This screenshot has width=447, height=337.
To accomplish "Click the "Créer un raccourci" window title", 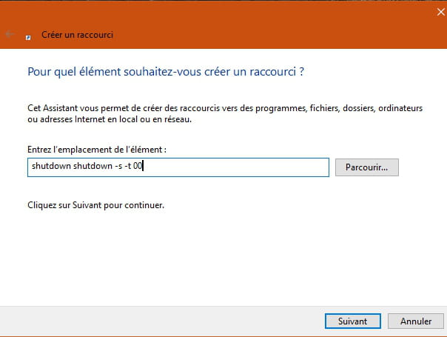I will (x=77, y=35).
